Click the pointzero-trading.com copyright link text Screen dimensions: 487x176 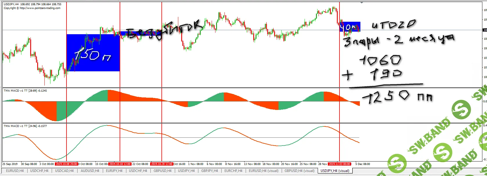(x=40, y=8)
